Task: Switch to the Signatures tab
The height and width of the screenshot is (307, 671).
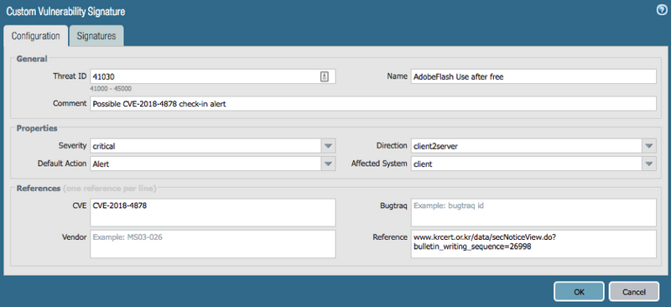Action: coord(96,36)
